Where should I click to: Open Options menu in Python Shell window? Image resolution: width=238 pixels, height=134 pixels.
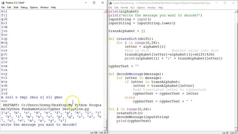pos(34,7)
